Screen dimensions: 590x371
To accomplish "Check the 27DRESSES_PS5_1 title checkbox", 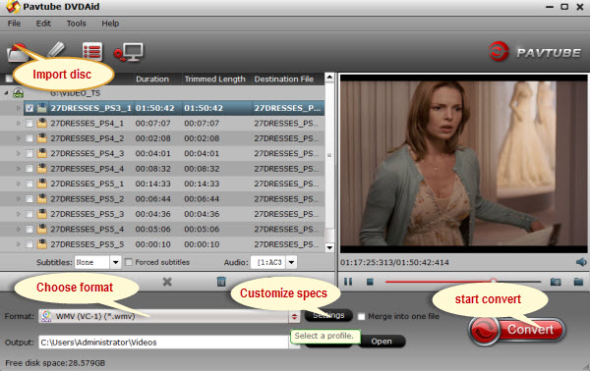I will 29,184.
